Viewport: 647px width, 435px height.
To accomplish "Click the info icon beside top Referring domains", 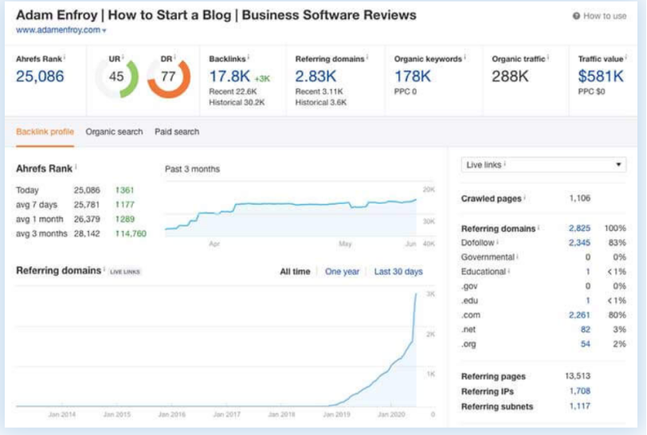I will (x=367, y=57).
